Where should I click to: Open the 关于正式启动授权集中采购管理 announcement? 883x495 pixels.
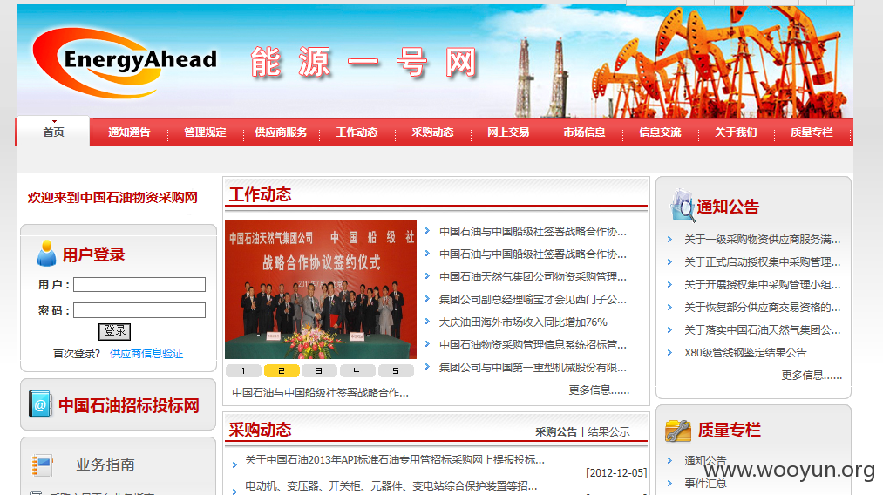tap(763, 261)
